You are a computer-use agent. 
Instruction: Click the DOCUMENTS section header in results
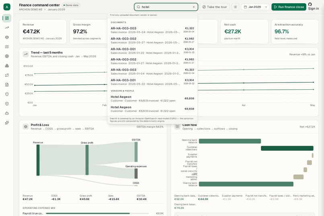pos(119,22)
